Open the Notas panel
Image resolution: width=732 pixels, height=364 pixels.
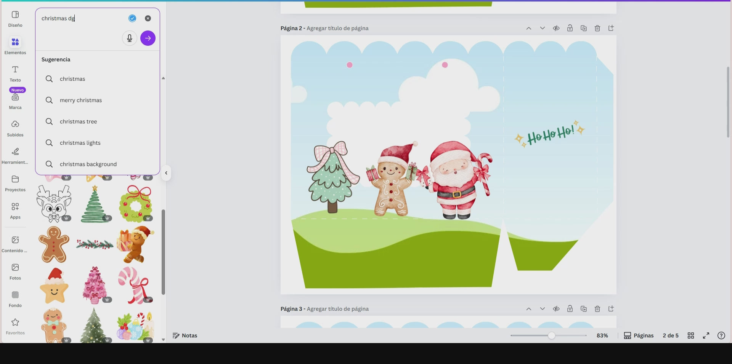click(185, 335)
